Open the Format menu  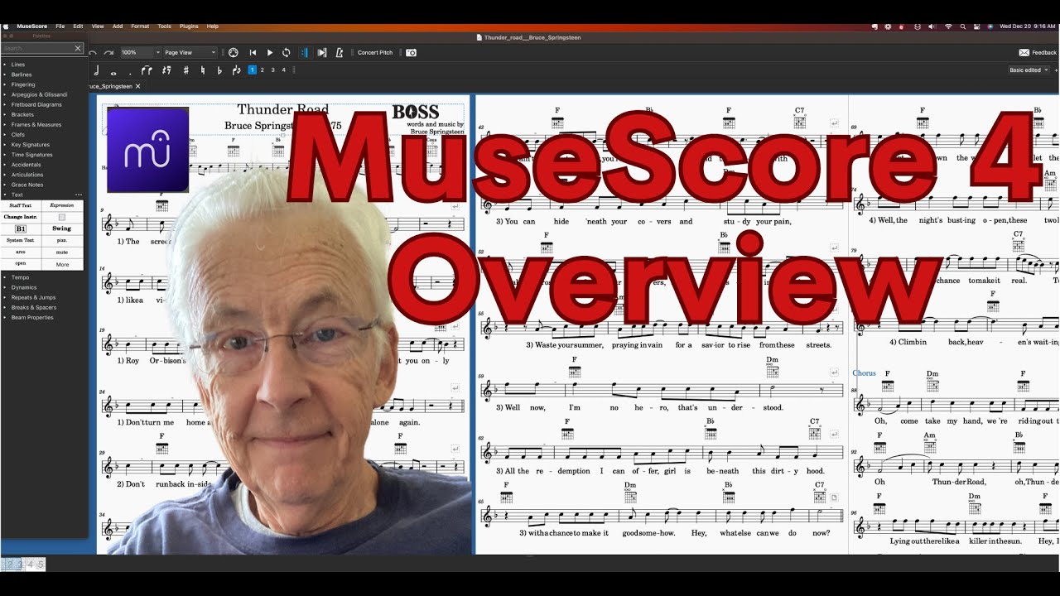pyautogui.click(x=140, y=26)
